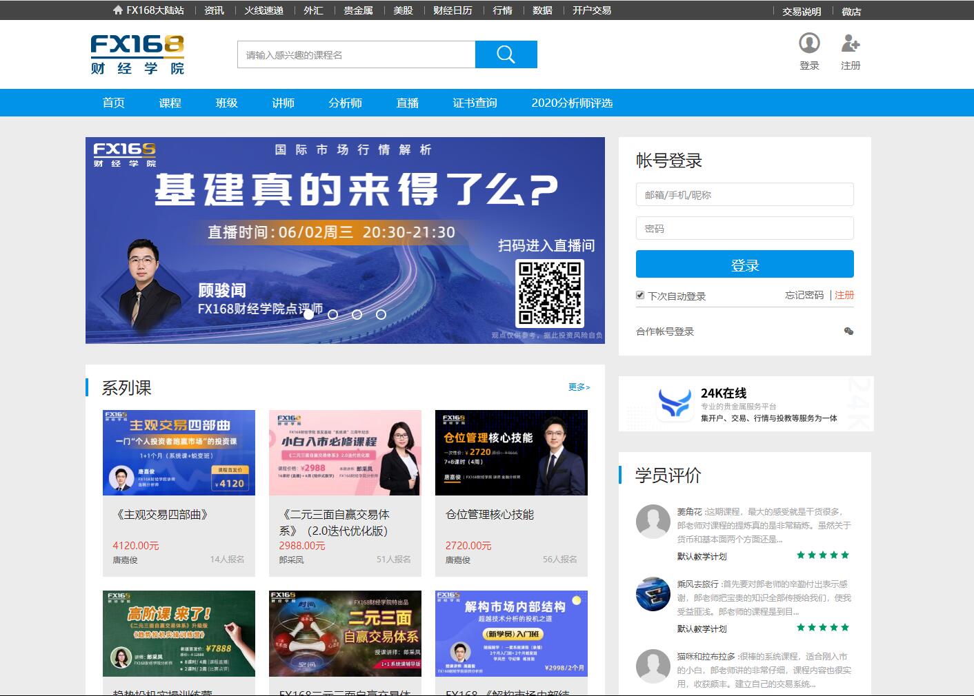The height and width of the screenshot is (696, 974).
Task: Click the 《二元三面自赢交易体系》(2.0迭代优化版) title
Action: click(335, 523)
